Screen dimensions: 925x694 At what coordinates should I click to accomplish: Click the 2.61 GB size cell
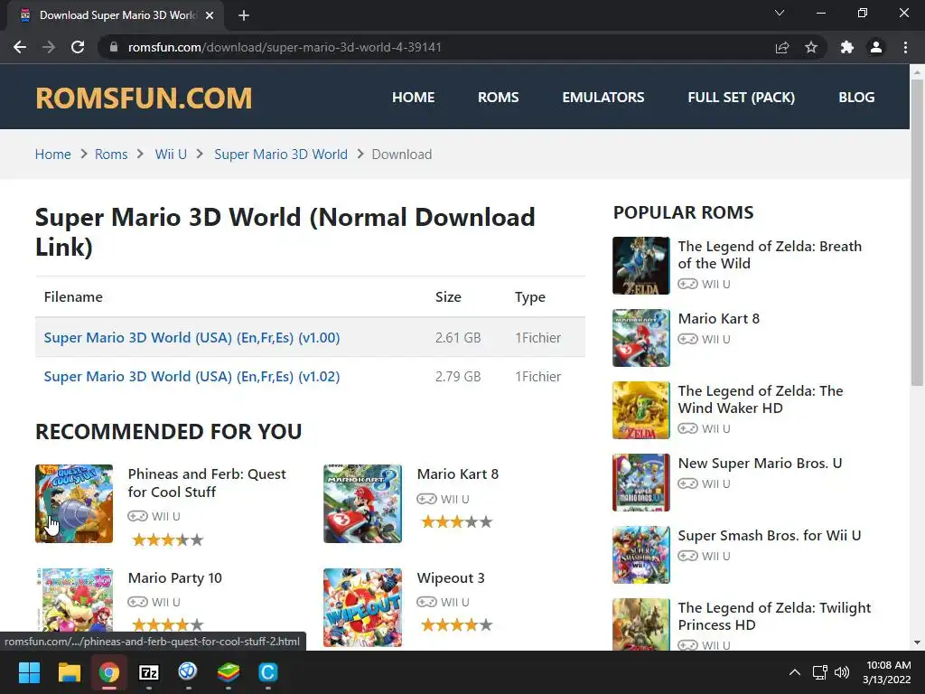458,338
